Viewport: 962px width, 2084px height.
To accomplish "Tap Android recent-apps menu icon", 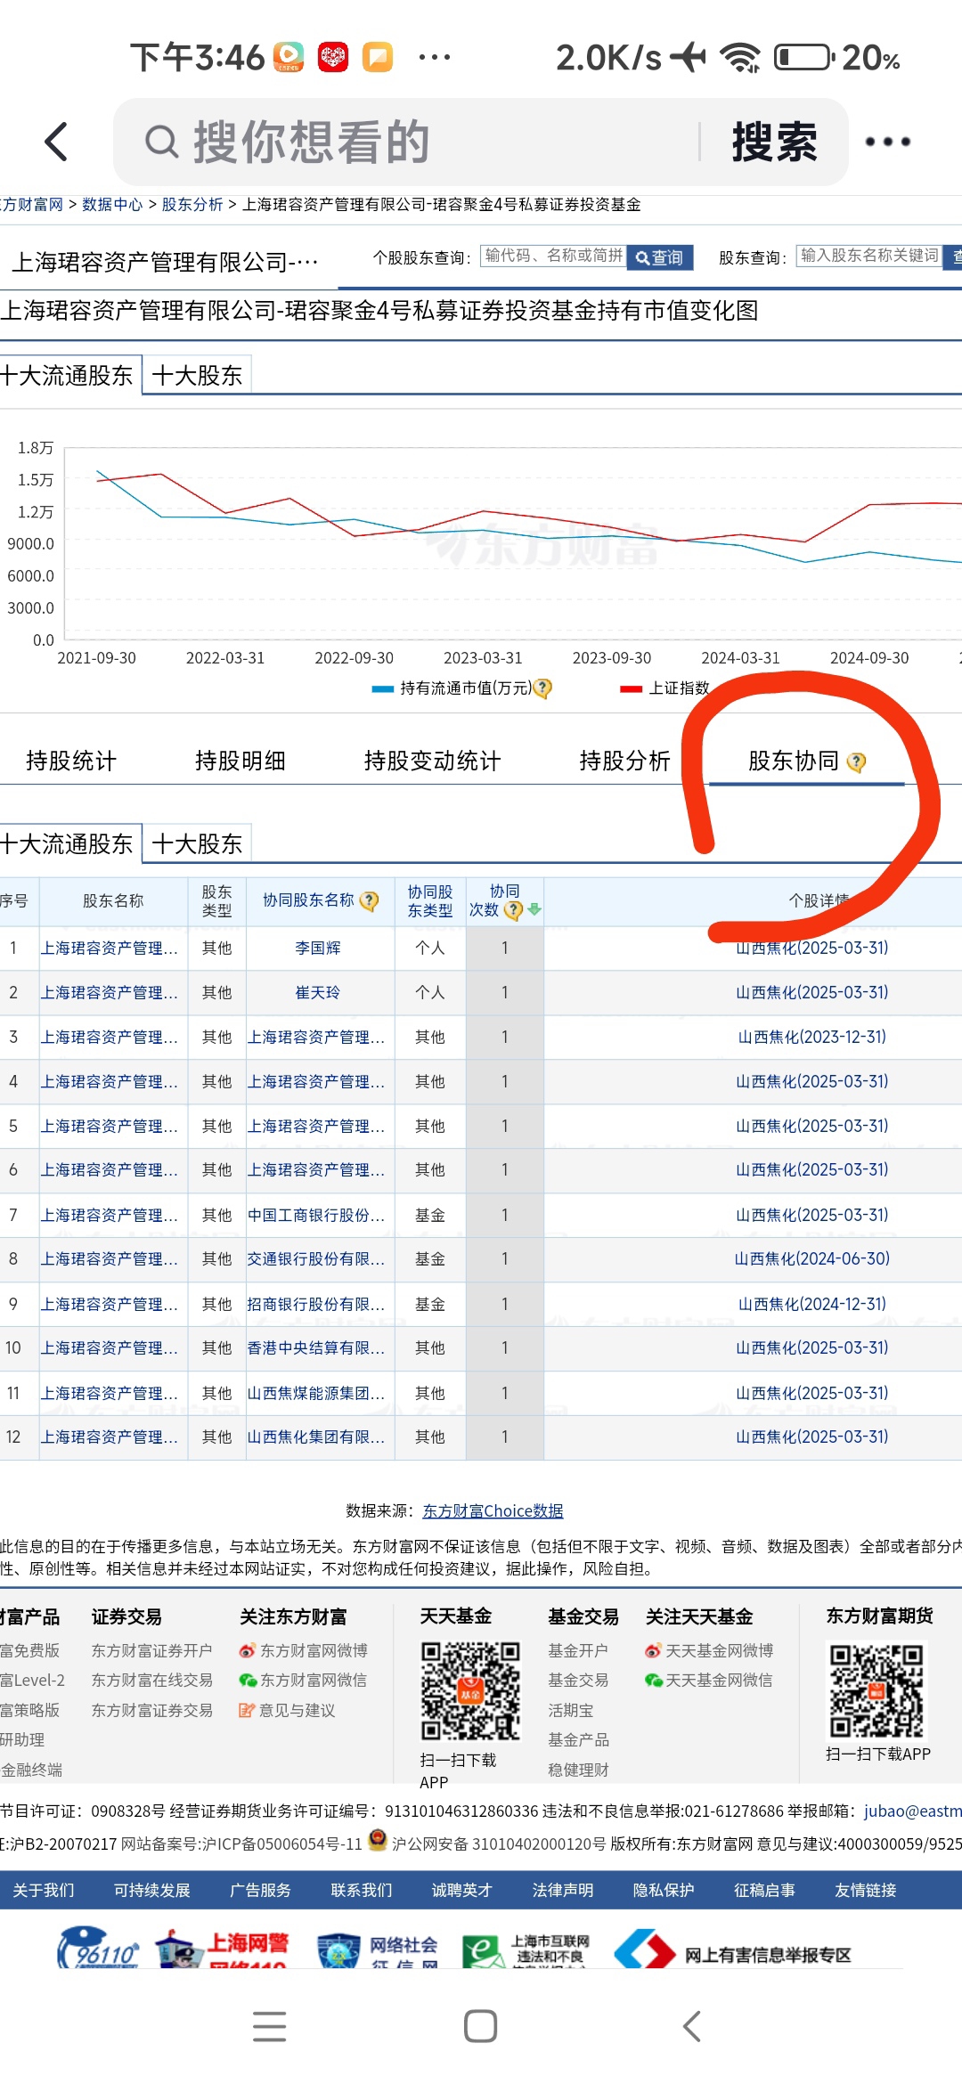I will coord(269,2026).
